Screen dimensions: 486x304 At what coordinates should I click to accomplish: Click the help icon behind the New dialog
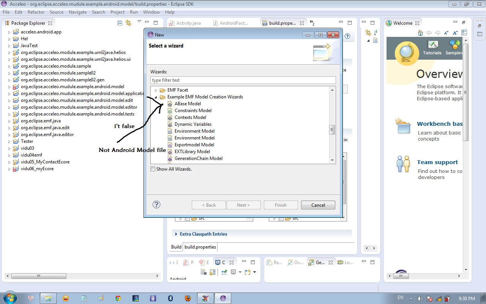click(x=347, y=36)
